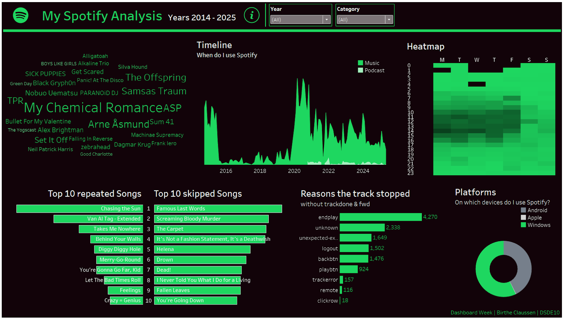Viewport: 563px width, 319px height.
Task: Click the trackerror value 157
Action: [x=349, y=280]
